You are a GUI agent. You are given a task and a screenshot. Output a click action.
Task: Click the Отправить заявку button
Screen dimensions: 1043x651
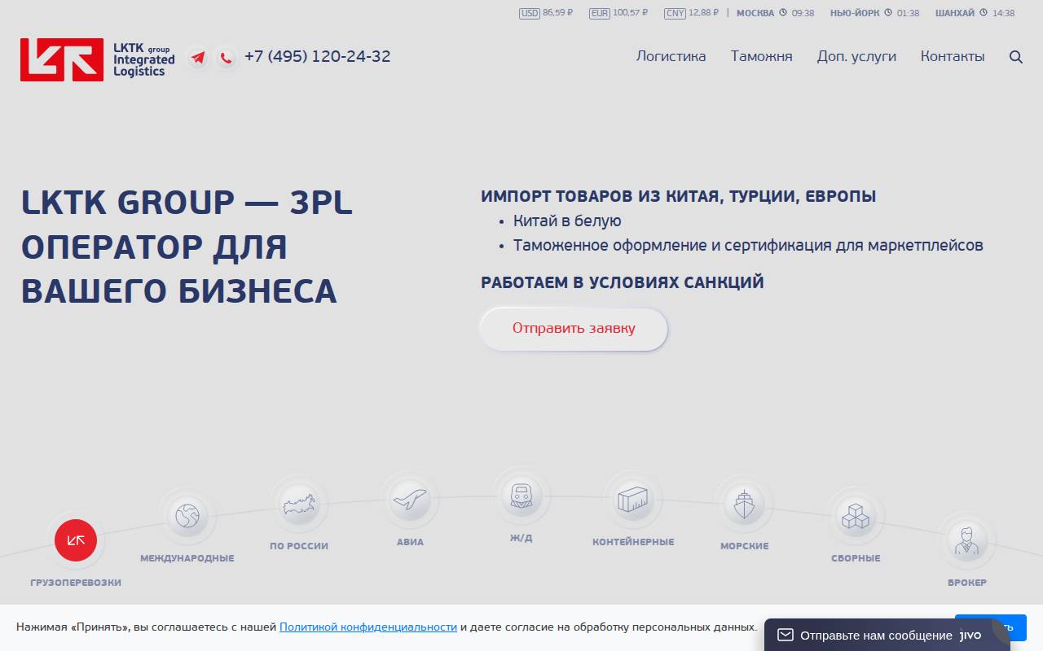[574, 329]
